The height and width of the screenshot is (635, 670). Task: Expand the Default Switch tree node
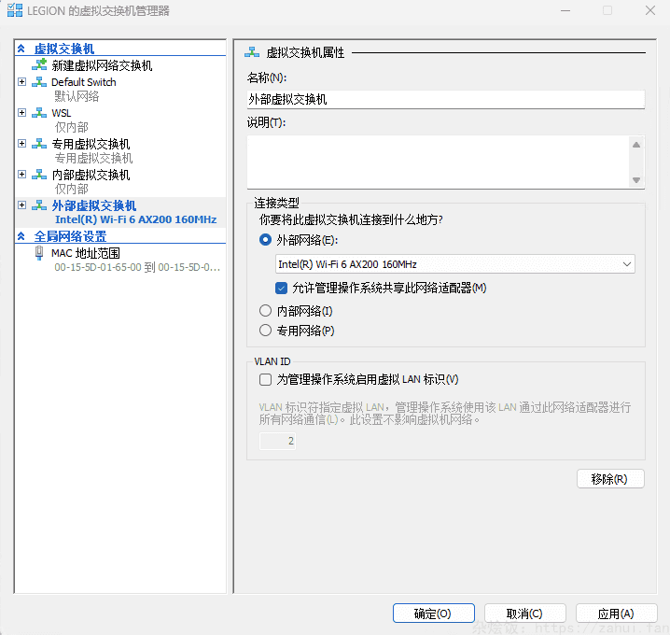pyautogui.click(x=22, y=82)
